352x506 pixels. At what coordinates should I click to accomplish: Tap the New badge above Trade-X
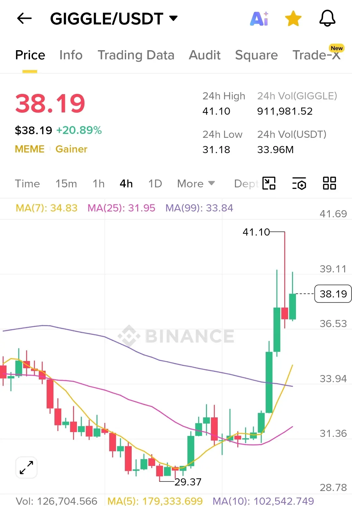(x=337, y=48)
